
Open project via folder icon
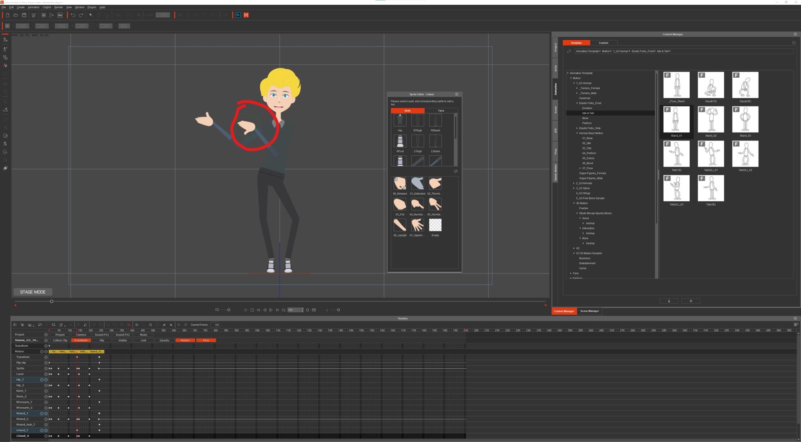16,15
